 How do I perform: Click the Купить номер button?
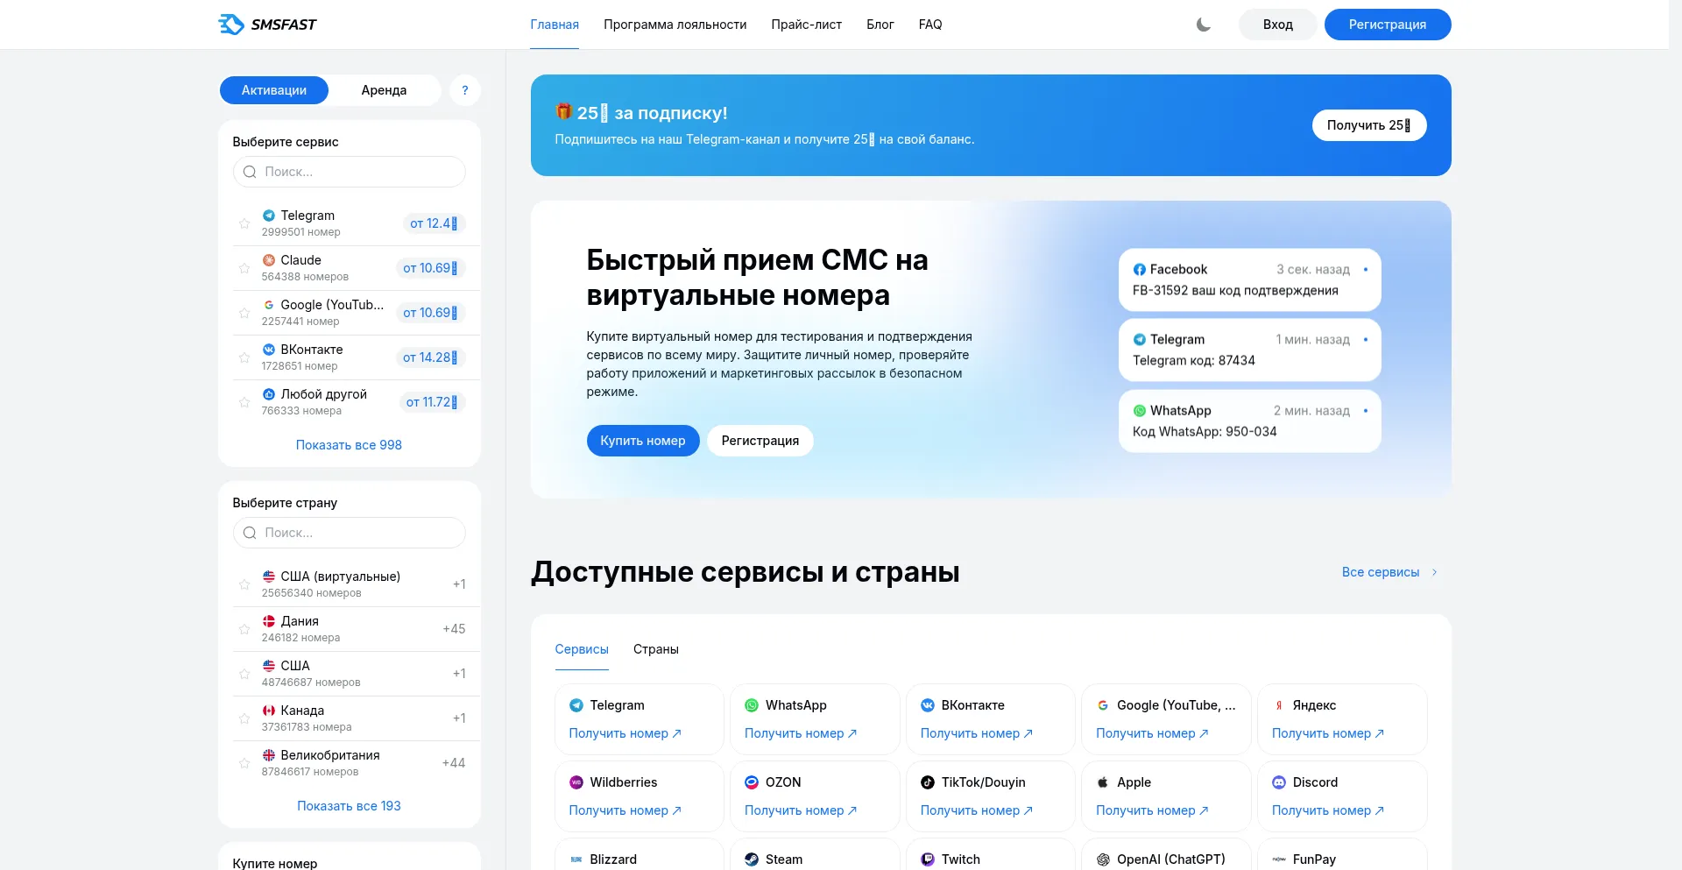click(x=643, y=441)
